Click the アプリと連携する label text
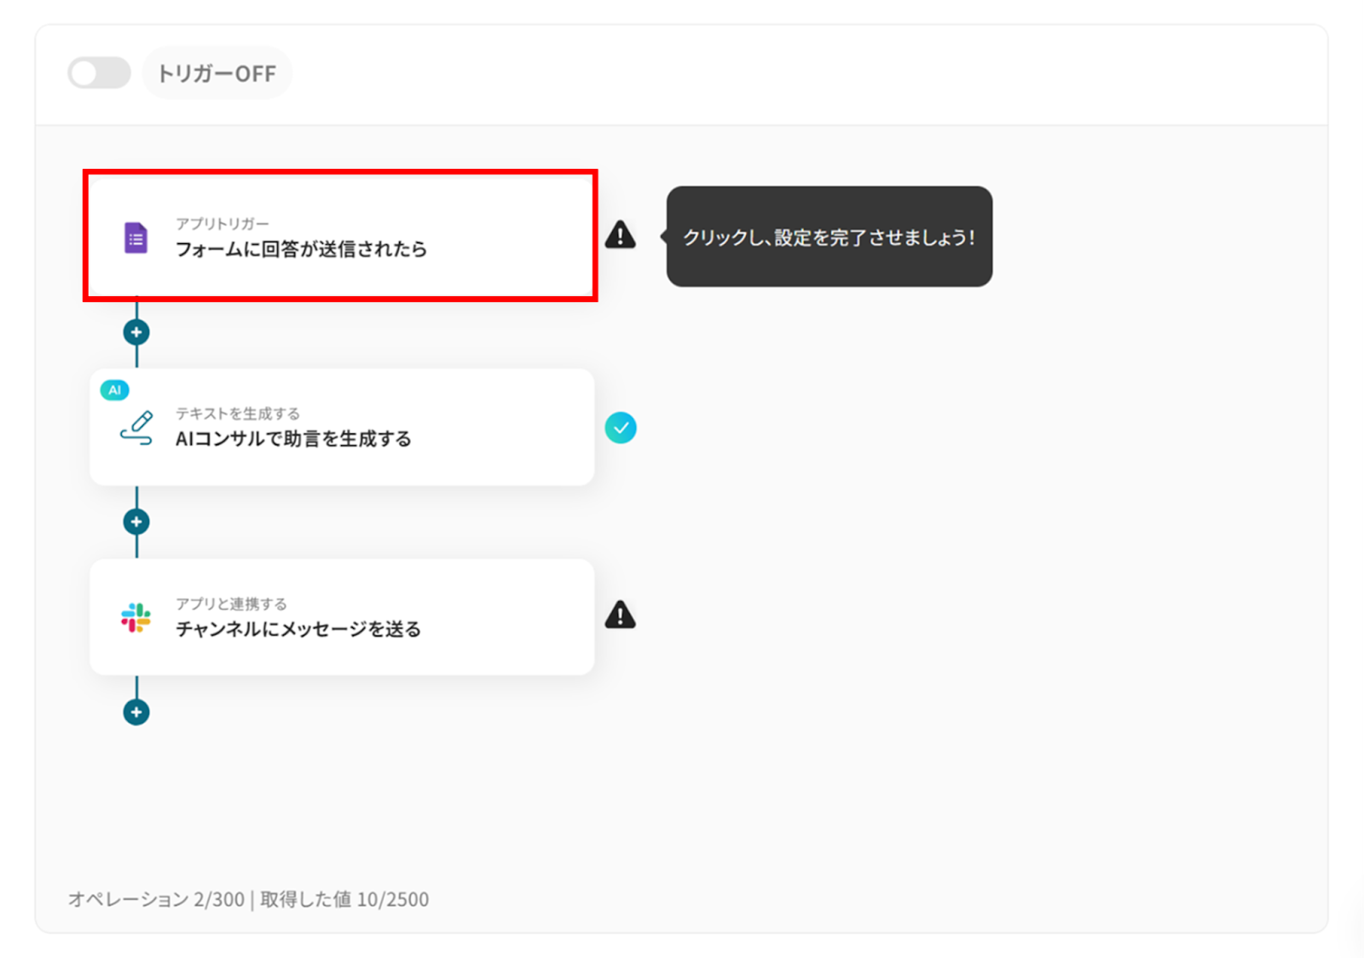Screen dimensions: 1364x958 pos(231,604)
